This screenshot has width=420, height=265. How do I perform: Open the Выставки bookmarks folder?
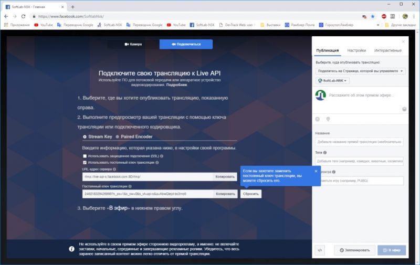270,25
